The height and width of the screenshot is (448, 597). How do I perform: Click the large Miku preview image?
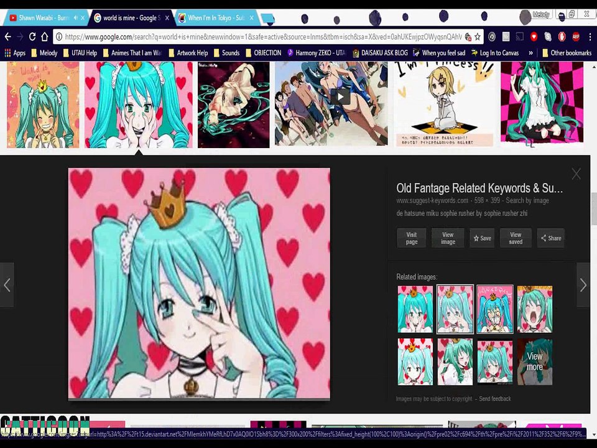[199, 284]
